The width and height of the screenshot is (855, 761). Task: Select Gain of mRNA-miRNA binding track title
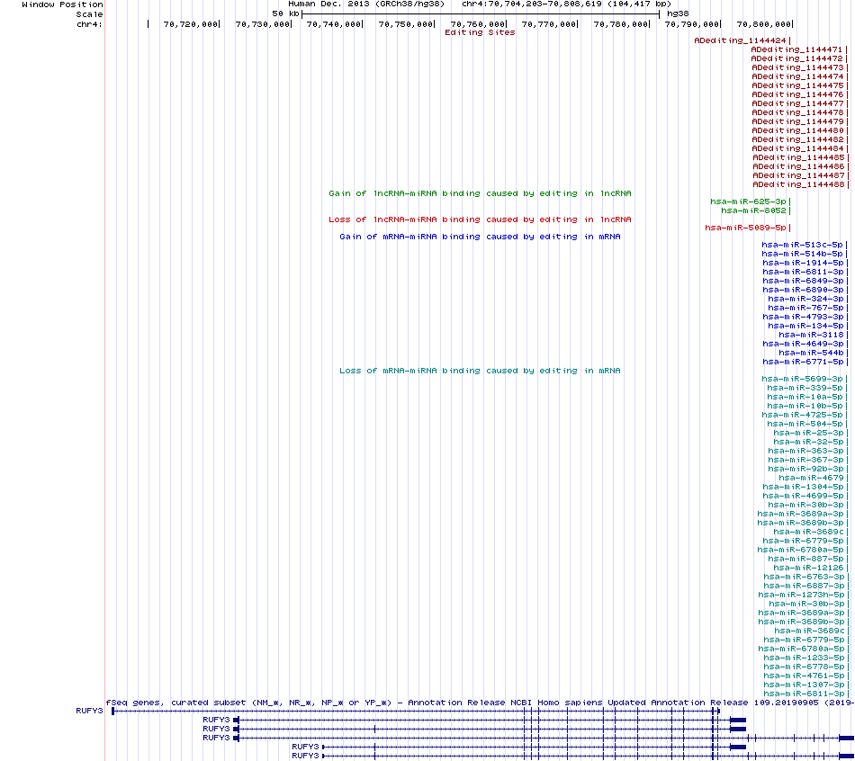(480, 237)
